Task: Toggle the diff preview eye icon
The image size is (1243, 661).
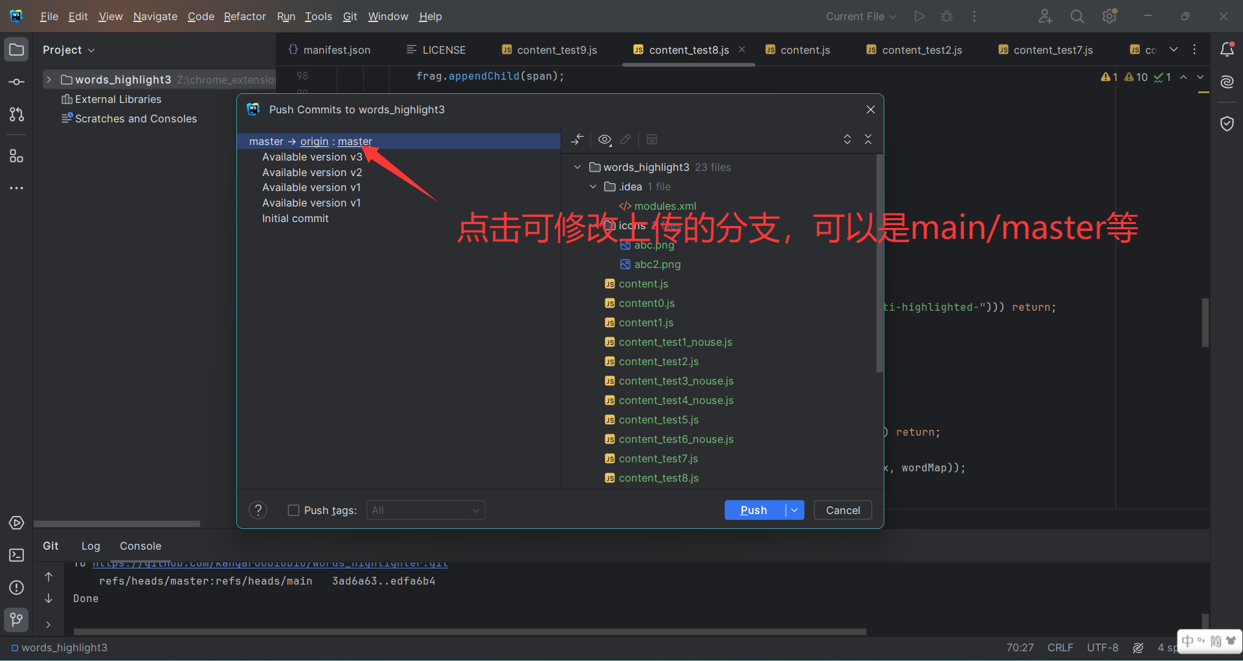Action: coord(605,139)
